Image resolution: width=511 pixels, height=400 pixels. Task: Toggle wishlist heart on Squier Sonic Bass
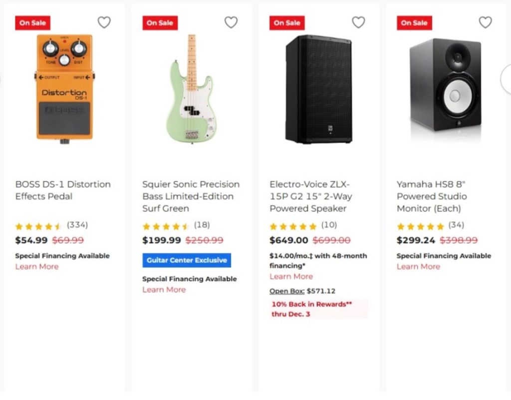[231, 22]
